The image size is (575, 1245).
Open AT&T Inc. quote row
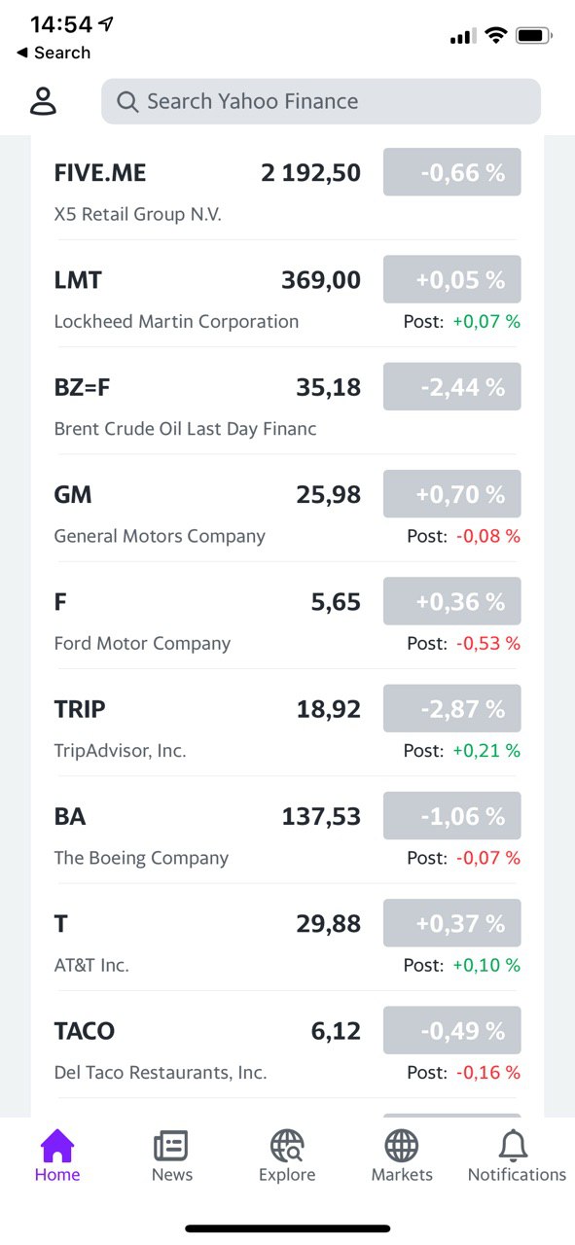287,943
